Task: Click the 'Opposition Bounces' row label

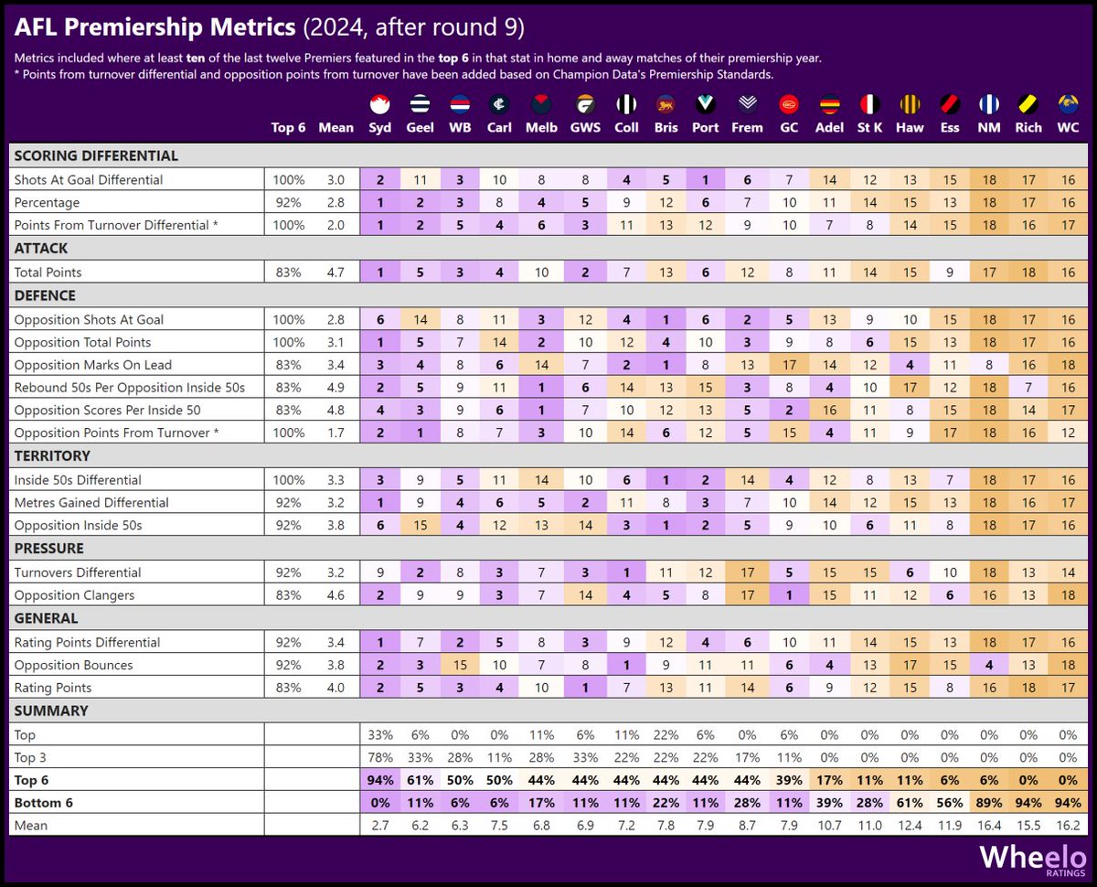Action: (x=73, y=666)
